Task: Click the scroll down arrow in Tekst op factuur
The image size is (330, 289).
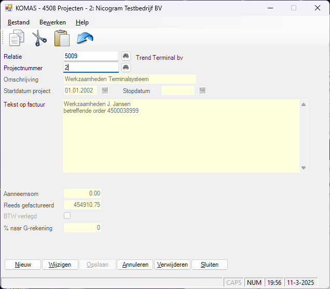Action: tap(304, 168)
